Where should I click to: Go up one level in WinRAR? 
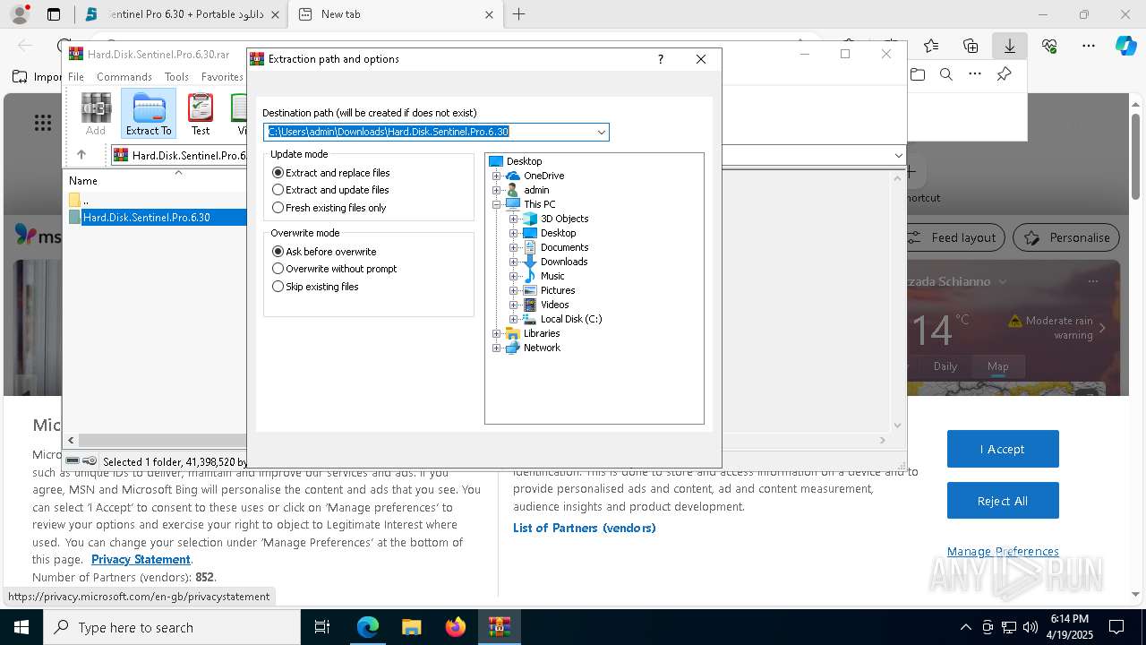[x=81, y=155]
